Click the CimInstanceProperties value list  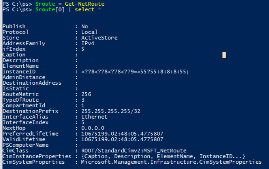[163, 156]
